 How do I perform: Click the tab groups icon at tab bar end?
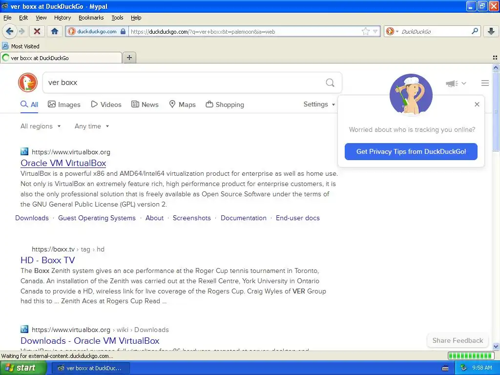tap(495, 58)
